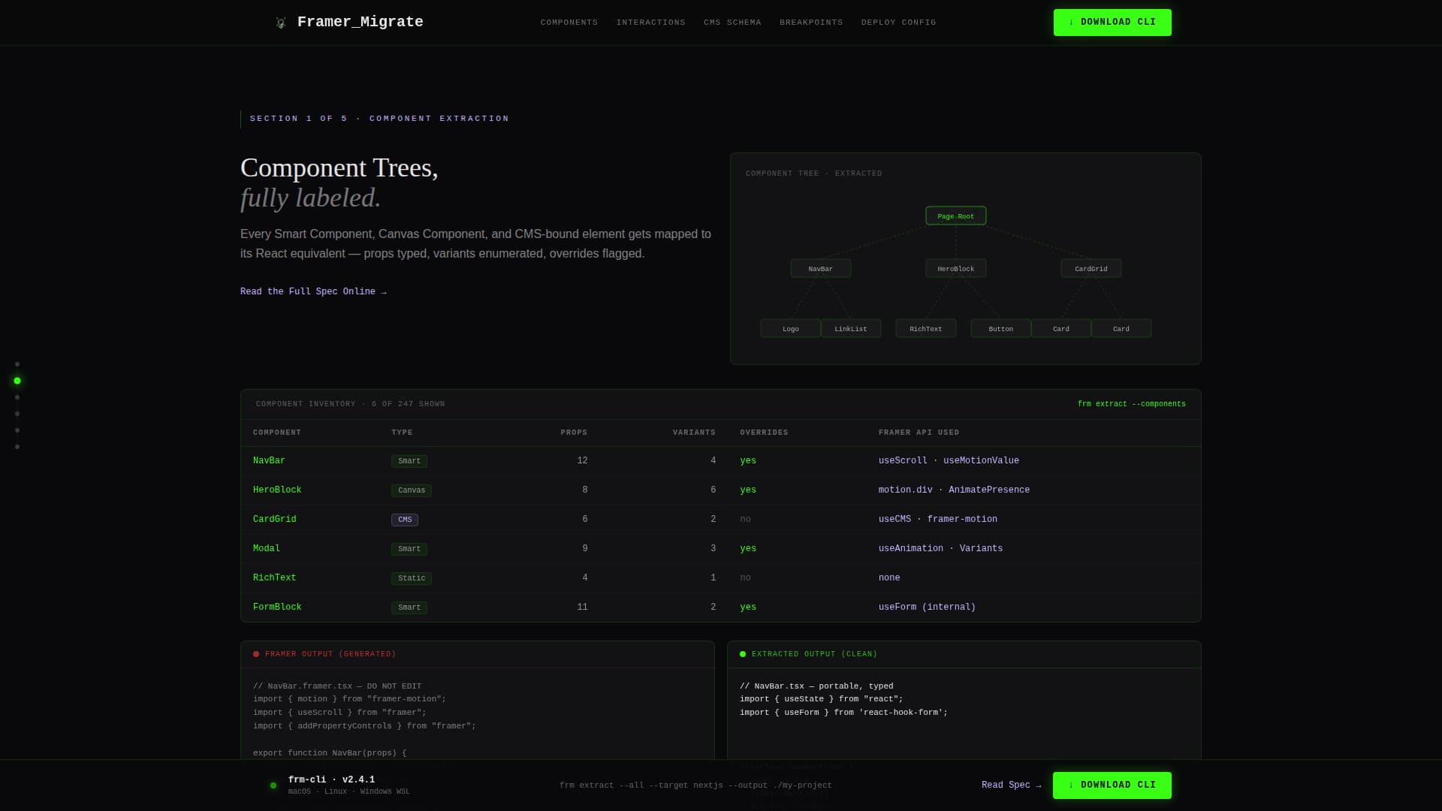This screenshot has width=1442, height=811.
Task: Click the CMS type badge for CardGrid
Action: click(404, 520)
